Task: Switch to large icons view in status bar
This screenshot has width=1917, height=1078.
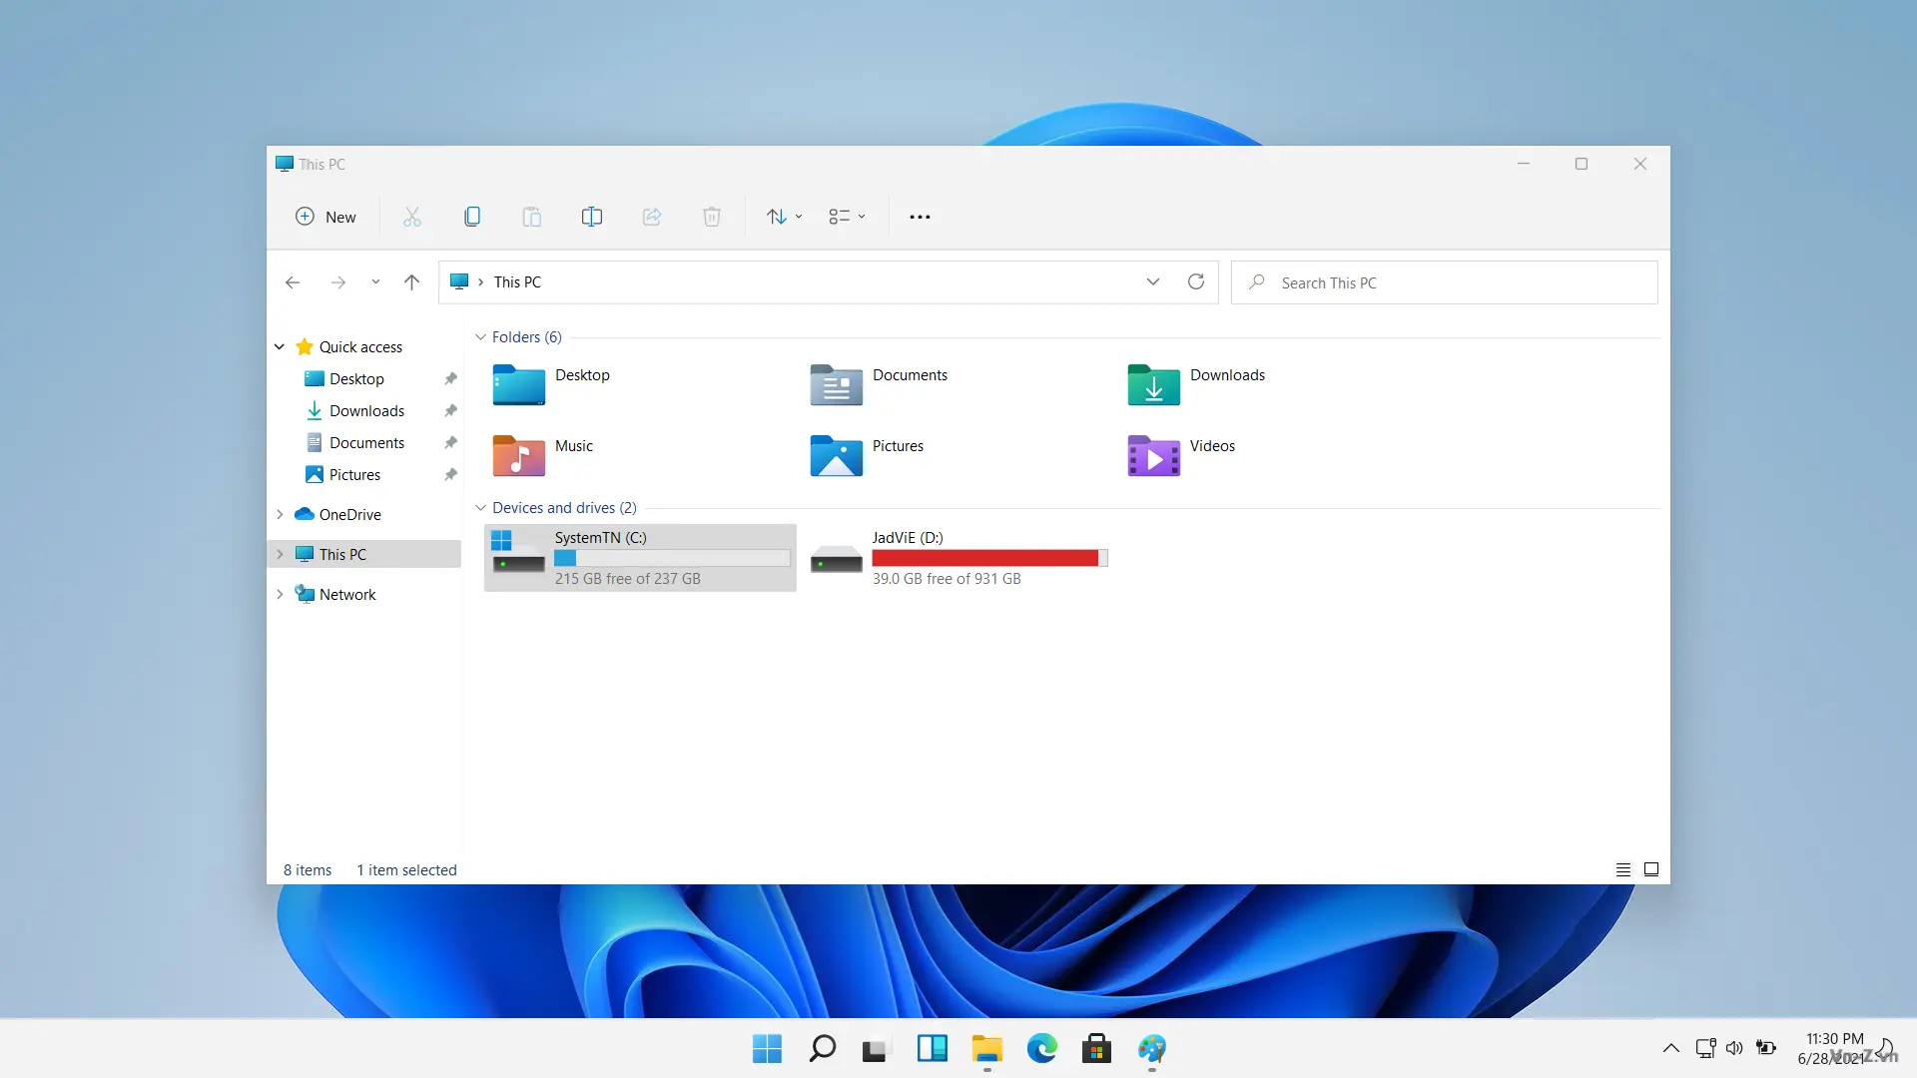Action: click(x=1651, y=870)
